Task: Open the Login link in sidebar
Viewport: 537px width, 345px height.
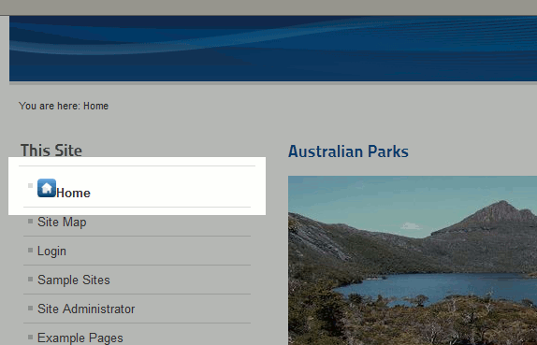Action: coord(51,251)
